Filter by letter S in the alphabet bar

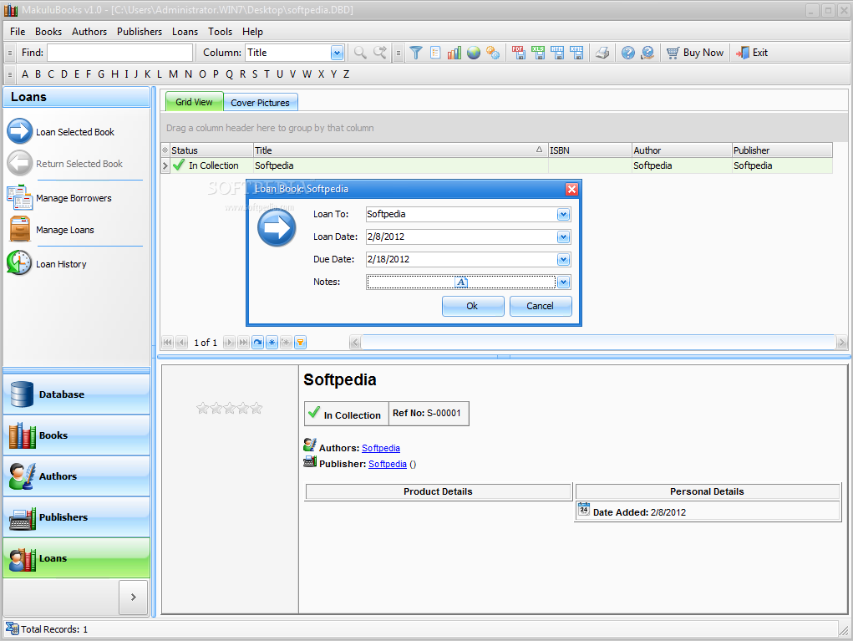click(x=255, y=74)
